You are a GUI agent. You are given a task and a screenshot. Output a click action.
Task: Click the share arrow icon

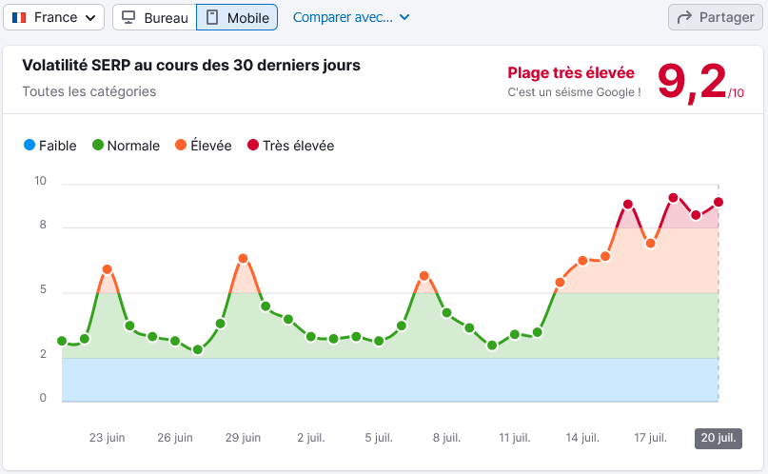coord(684,18)
